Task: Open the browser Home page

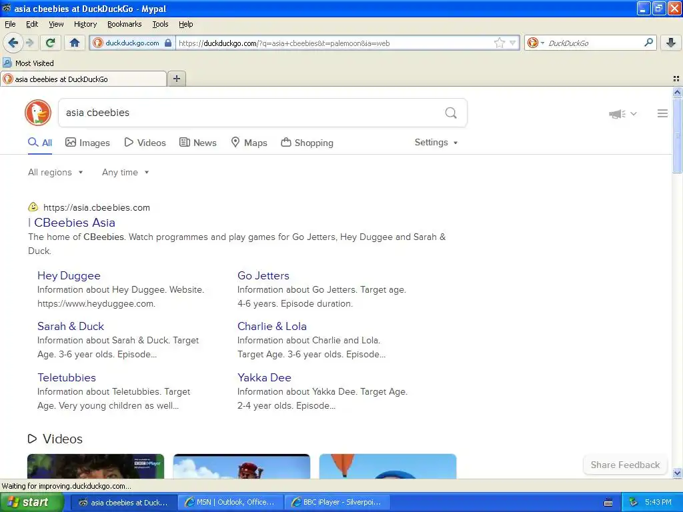Action: [x=75, y=43]
